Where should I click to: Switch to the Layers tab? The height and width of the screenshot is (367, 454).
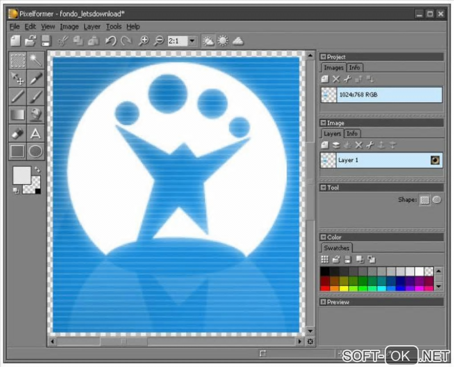(332, 134)
